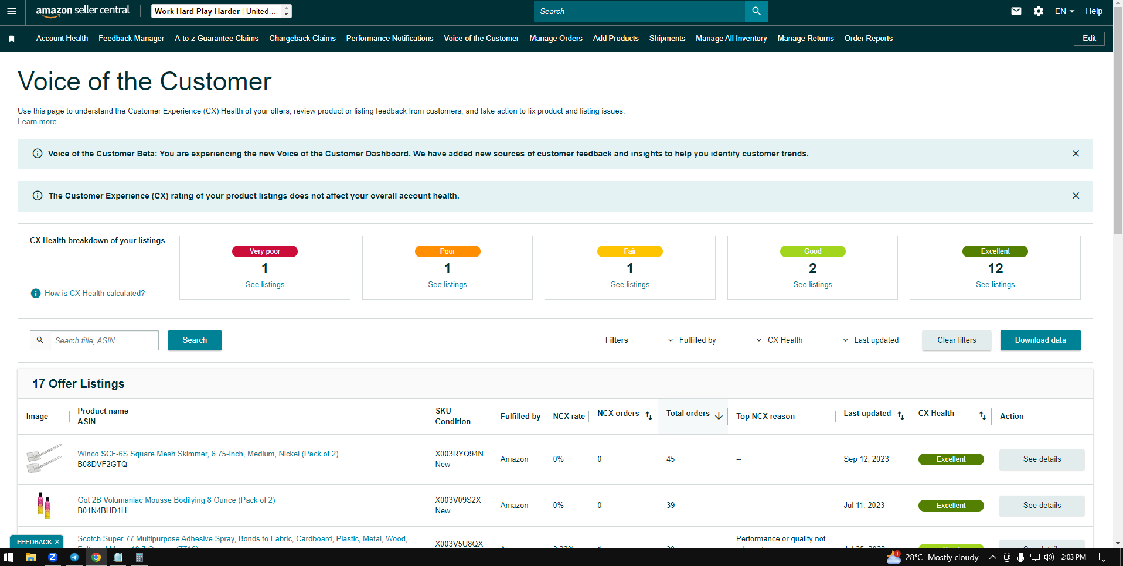Screen dimensions: 1123x566
Task: Open Order Reports
Action: pos(869,39)
